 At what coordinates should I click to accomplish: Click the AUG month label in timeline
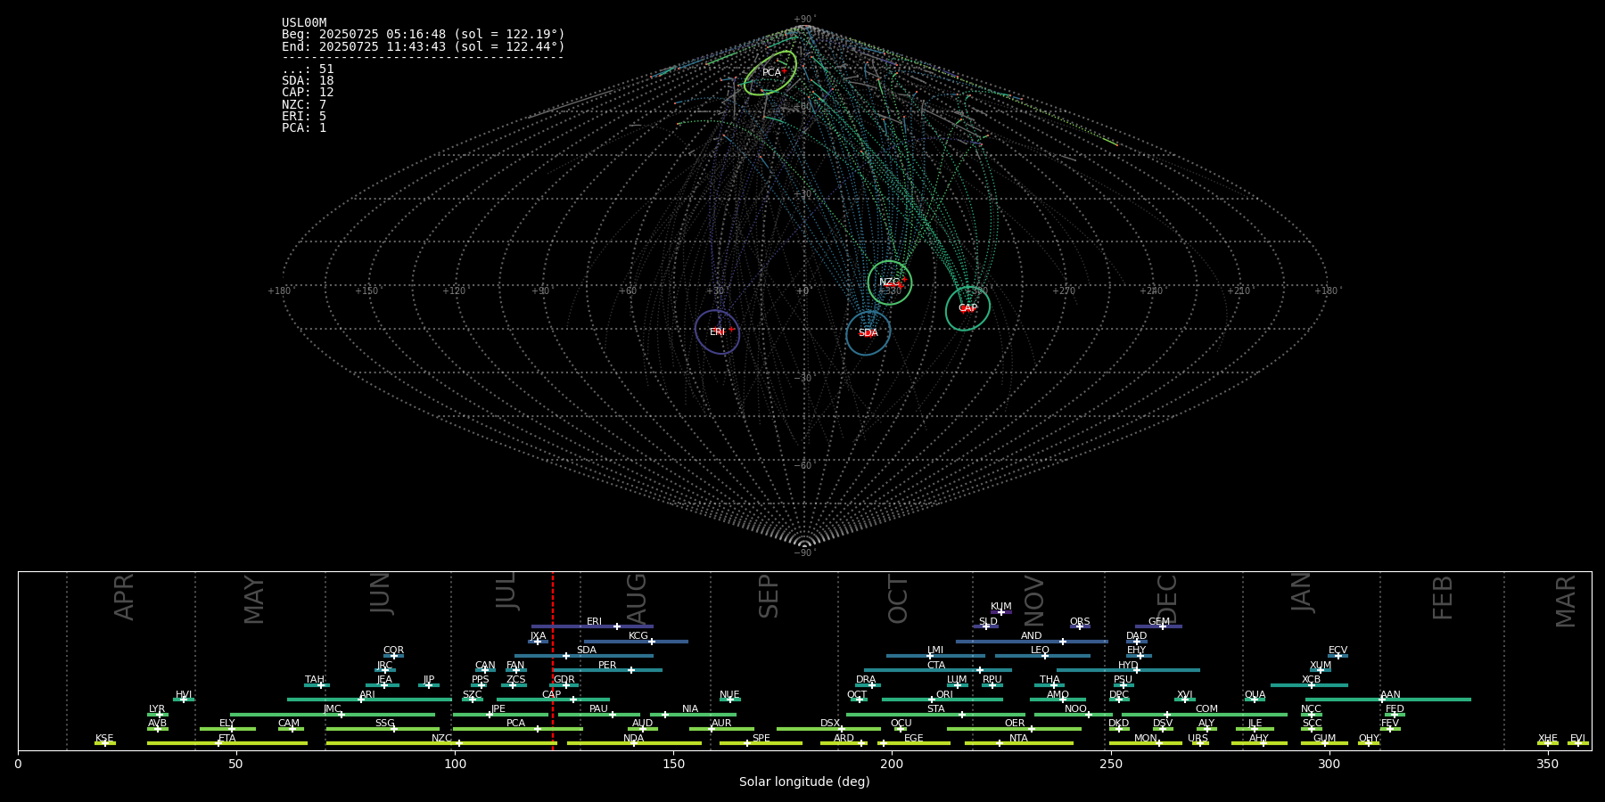tap(637, 598)
